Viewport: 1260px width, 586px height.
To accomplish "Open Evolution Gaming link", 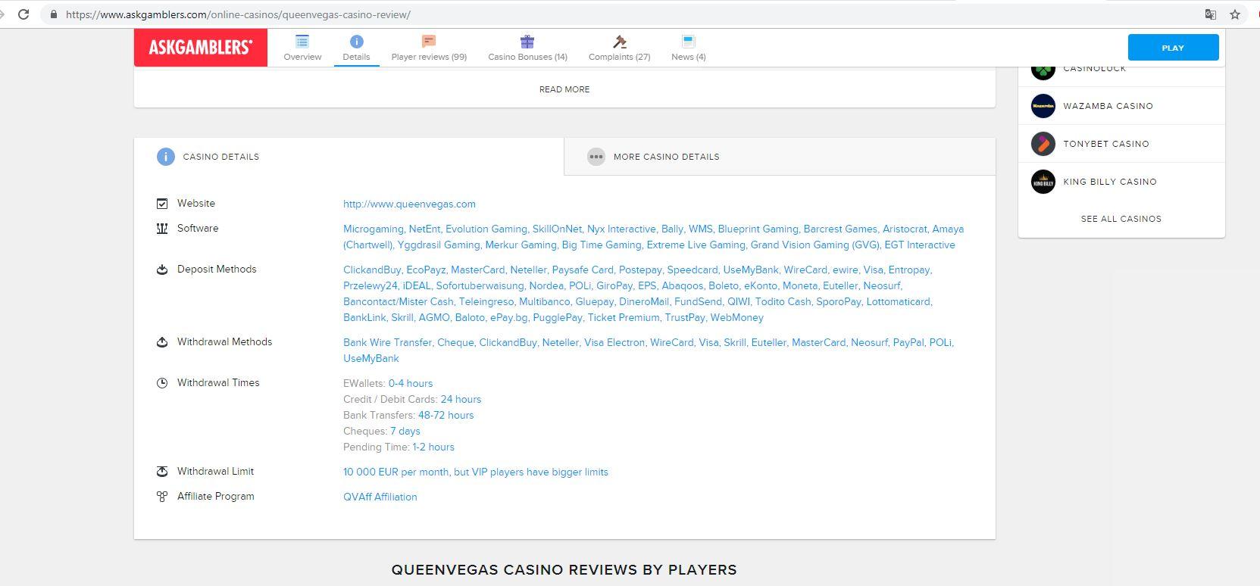I will pos(486,229).
